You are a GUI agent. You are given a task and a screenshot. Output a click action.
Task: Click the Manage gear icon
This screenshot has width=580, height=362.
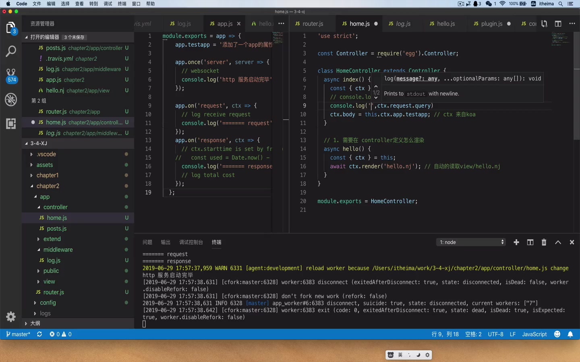pyautogui.click(x=11, y=317)
